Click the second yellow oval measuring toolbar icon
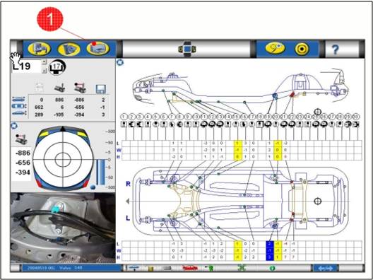This screenshot has height=280, width=373. pos(69,49)
